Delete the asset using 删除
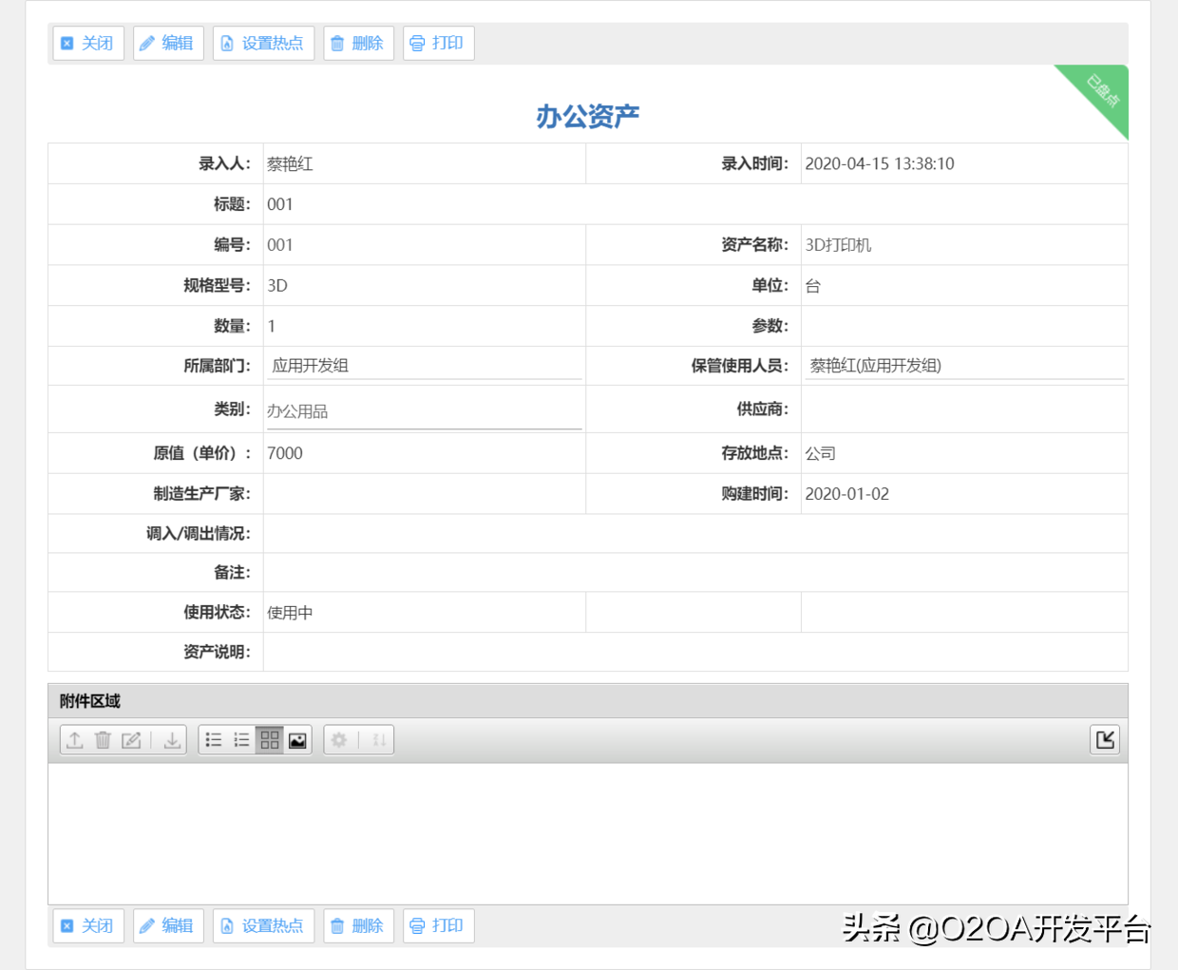1178x970 pixels. click(x=358, y=43)
